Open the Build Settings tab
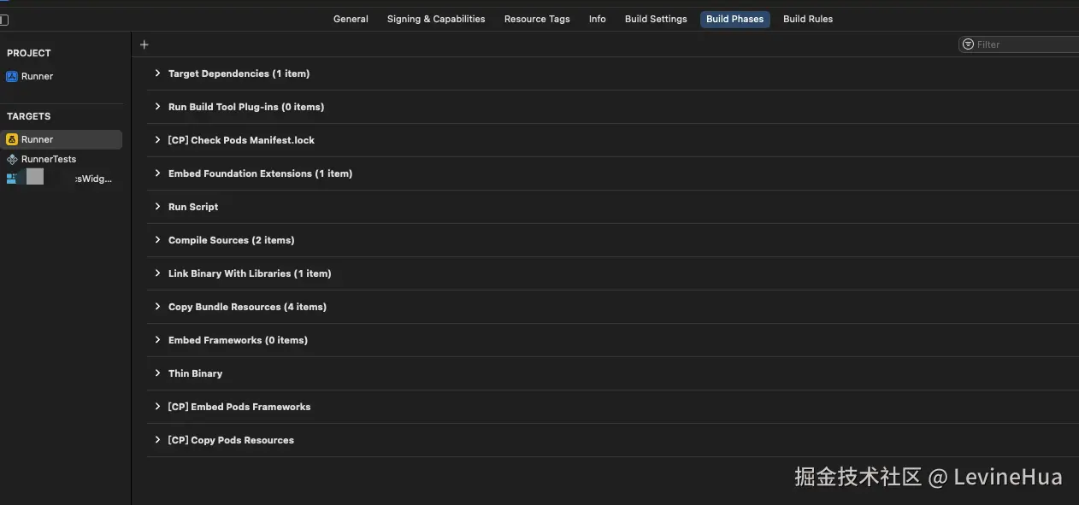Viewport: 1079px width, 505px height. click(x=656, y=19)
